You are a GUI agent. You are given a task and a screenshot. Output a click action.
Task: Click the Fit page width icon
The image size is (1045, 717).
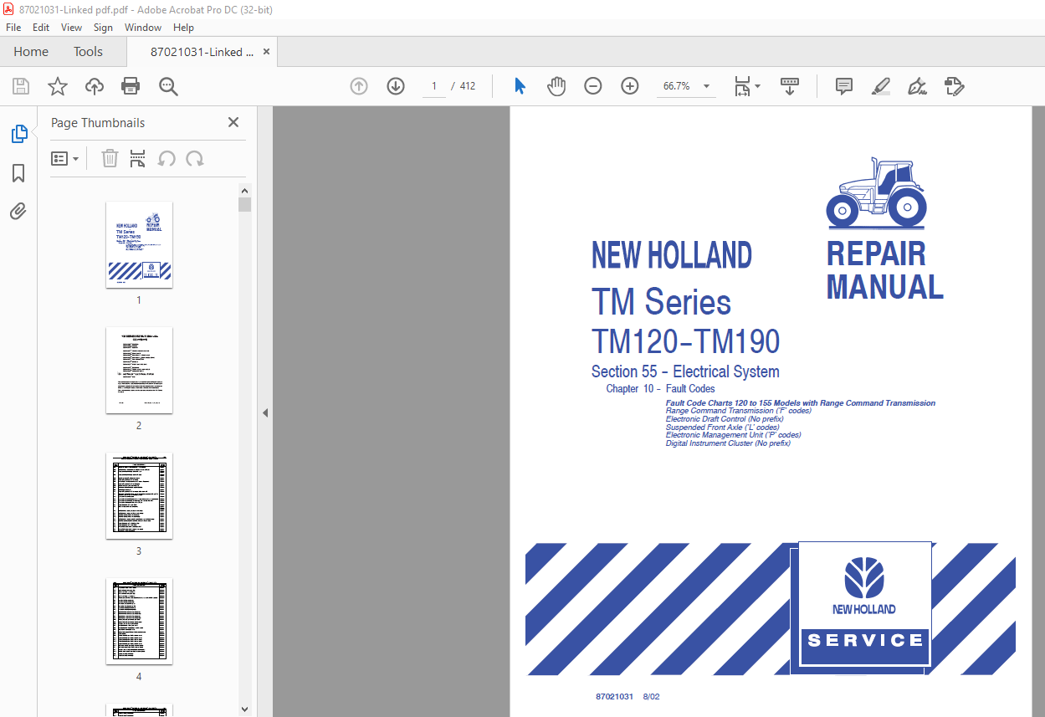tap(742, 86)
